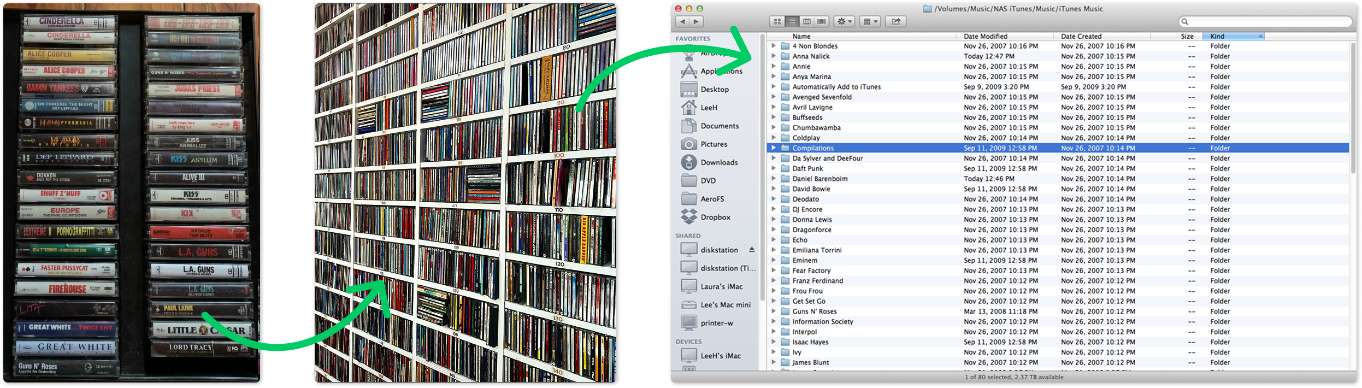Image resolution: width=1362 pixels, height=388 pixels.
Task: Click the Share button in toolbar
Action: [895, 22]
